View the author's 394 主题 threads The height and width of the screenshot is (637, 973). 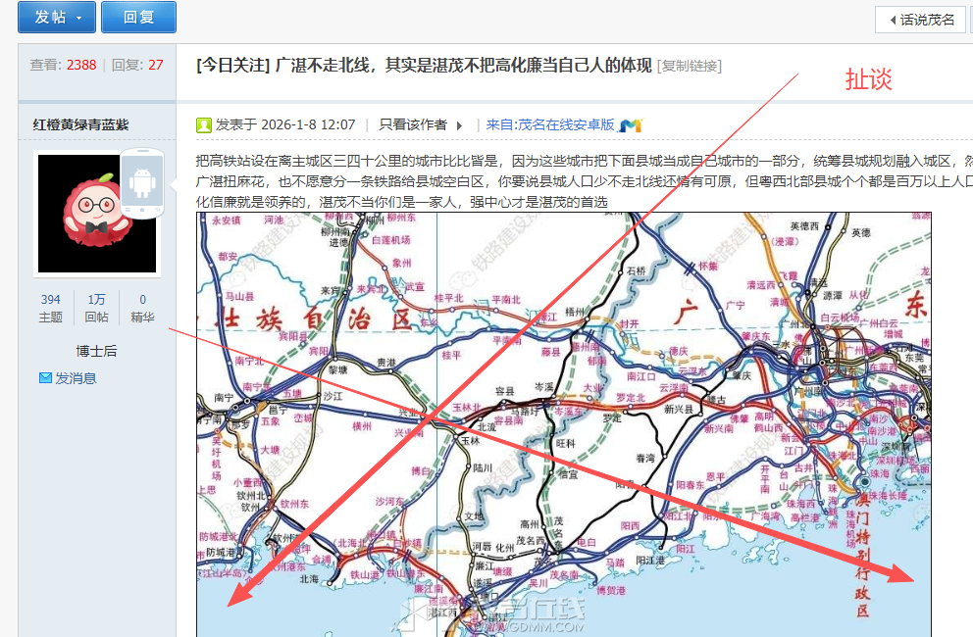coord(50,308)
